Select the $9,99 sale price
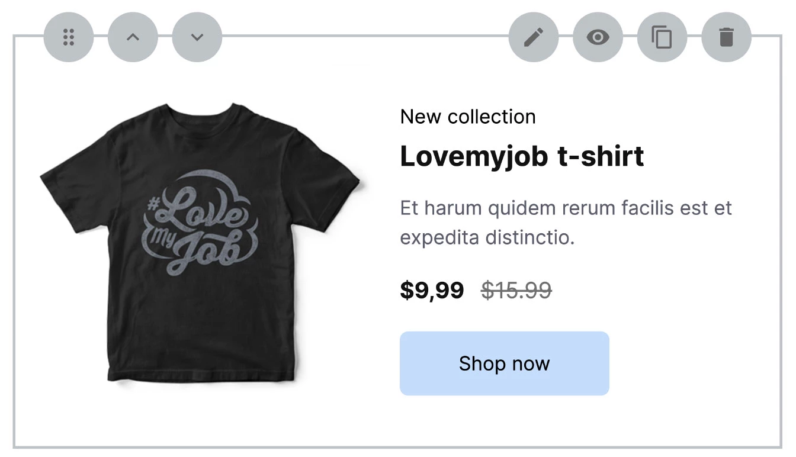 click(432, 291)
